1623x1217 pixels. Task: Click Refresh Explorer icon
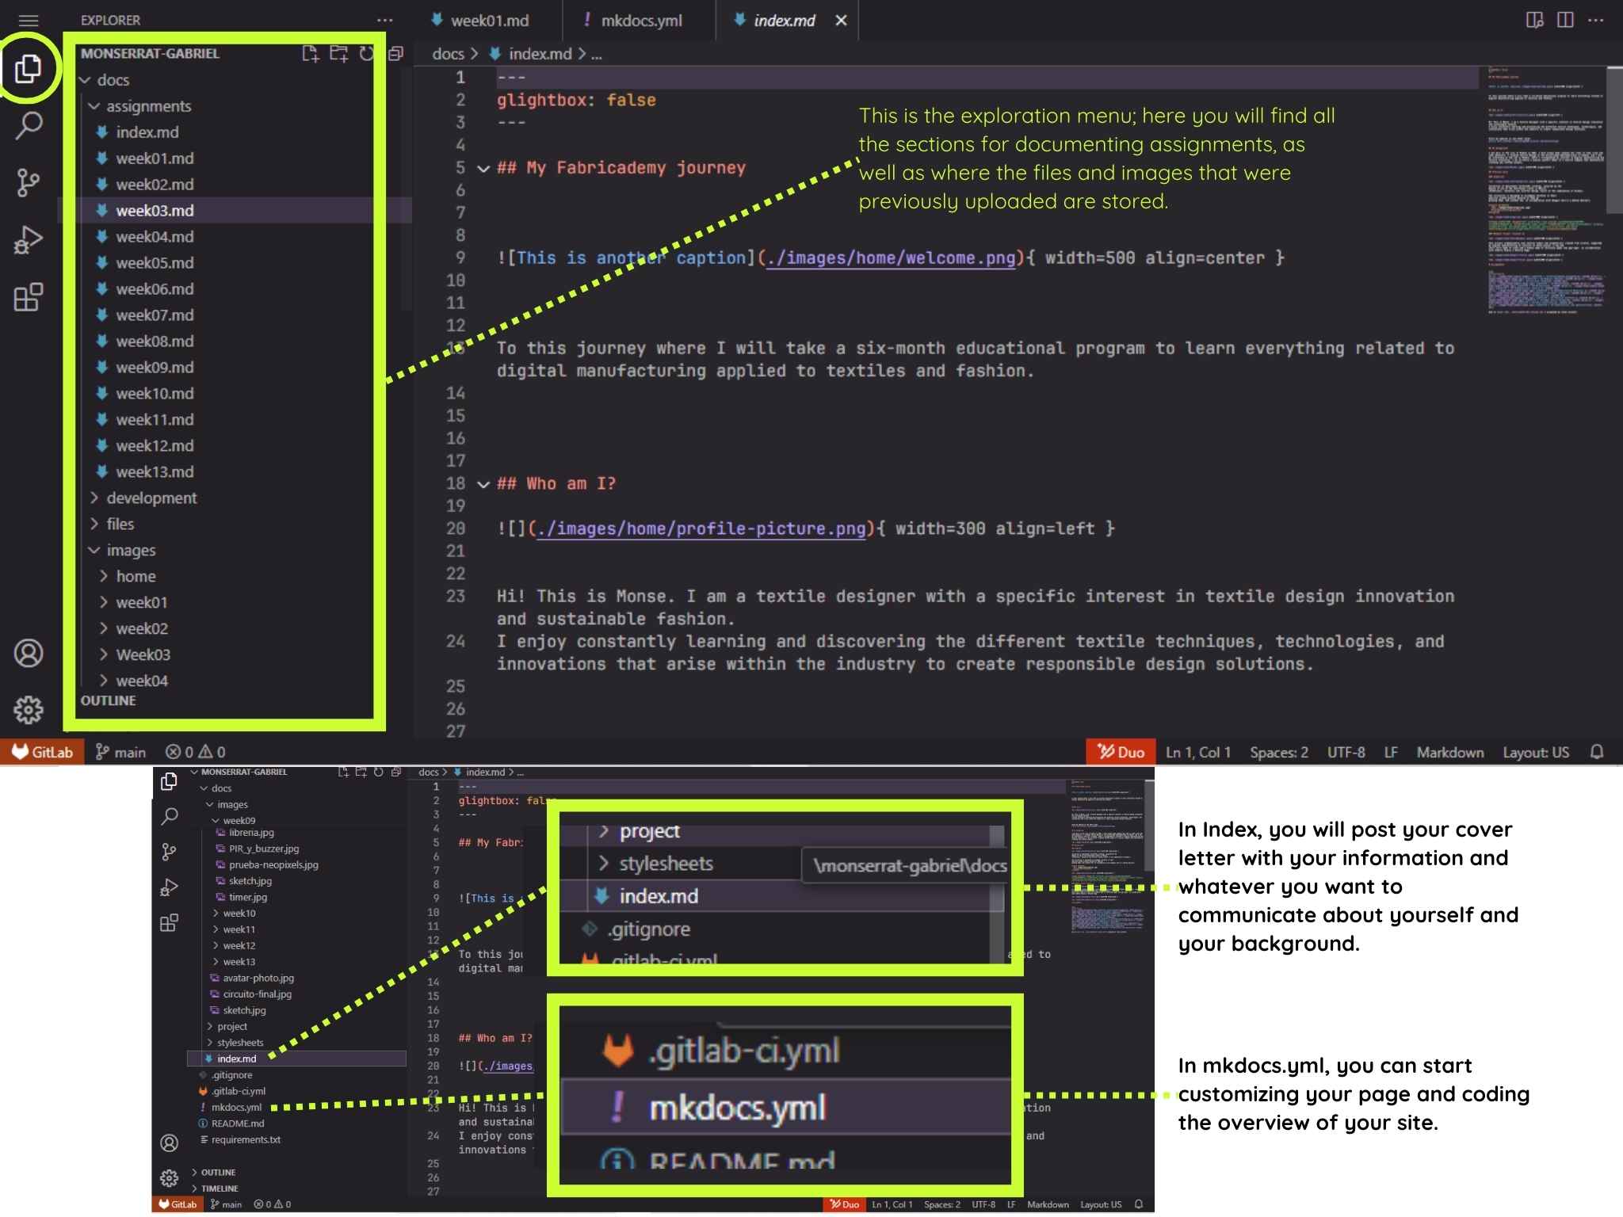coord(366,54)
